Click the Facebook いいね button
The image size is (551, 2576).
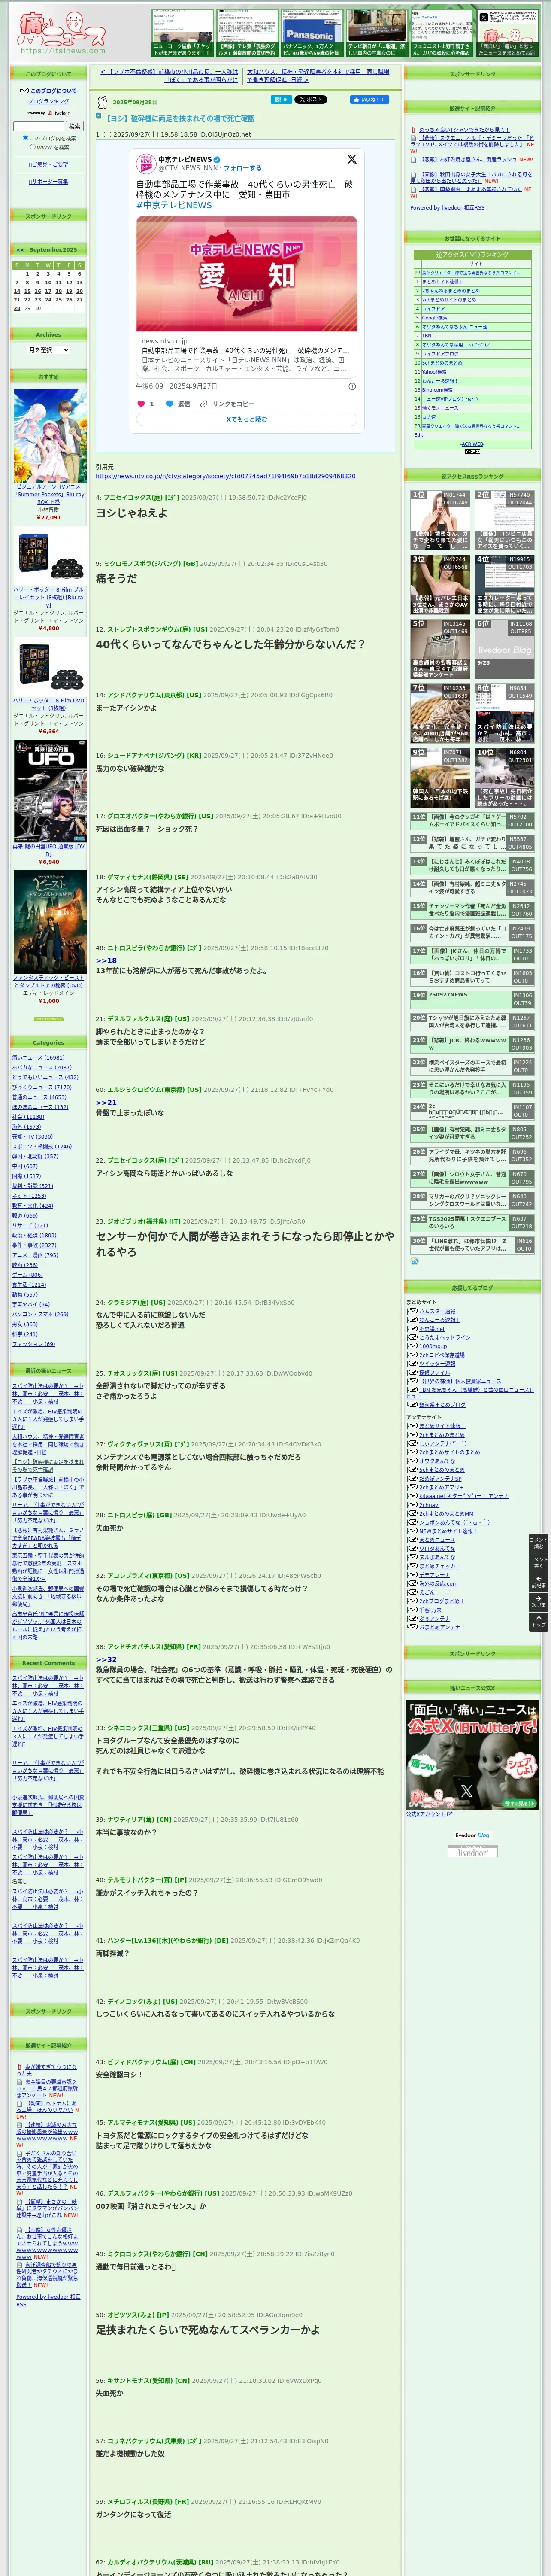tap(370, 100)
